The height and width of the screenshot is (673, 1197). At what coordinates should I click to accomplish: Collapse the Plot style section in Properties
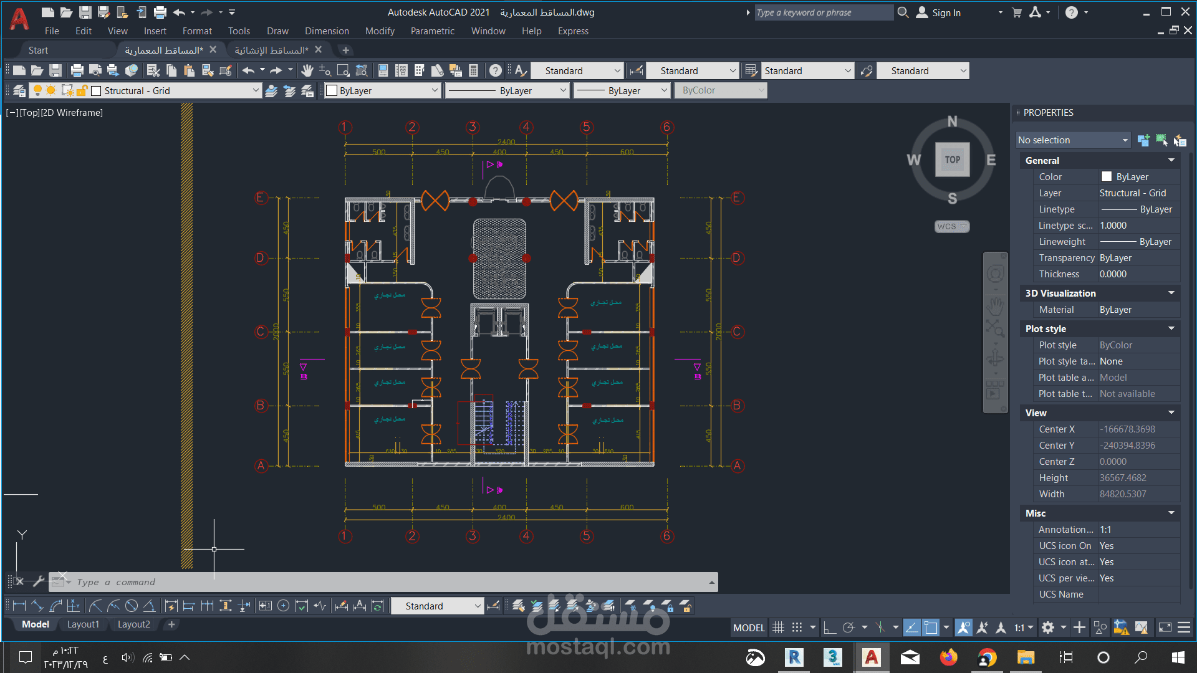(x=1171, y=329)
